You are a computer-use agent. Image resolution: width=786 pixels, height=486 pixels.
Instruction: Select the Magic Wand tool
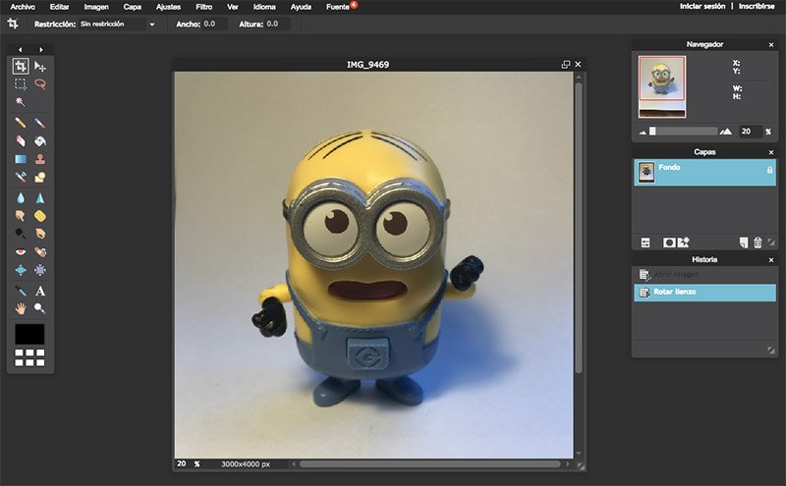click(x=21, y=102)
